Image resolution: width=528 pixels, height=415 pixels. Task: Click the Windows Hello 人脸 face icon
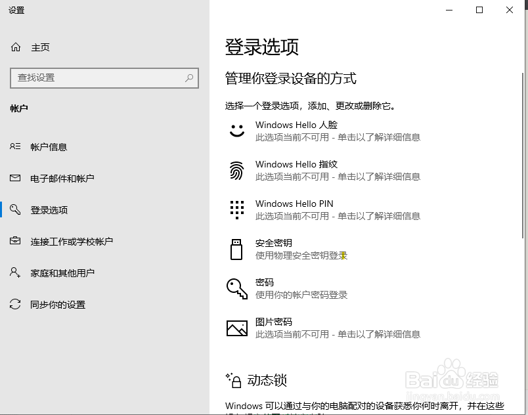(237, 130)
